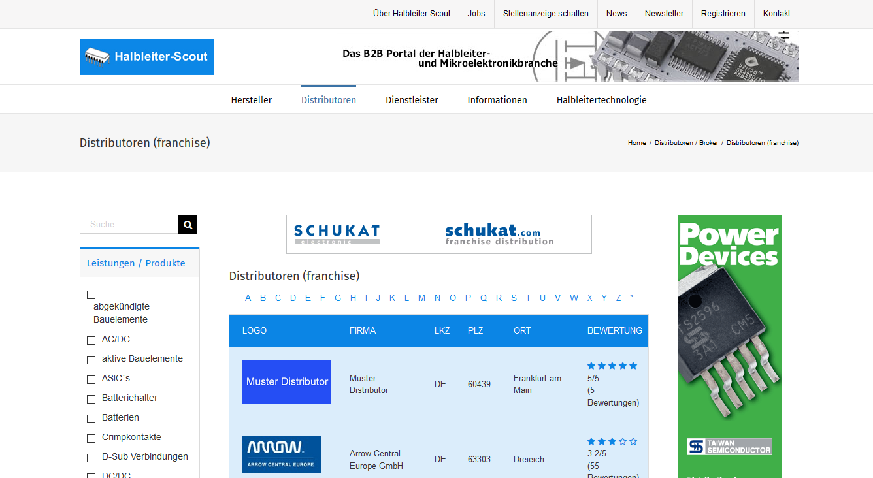Sort by the PLZ column header
The height and width of the screenshot is (478, 873).
[476, 331]
